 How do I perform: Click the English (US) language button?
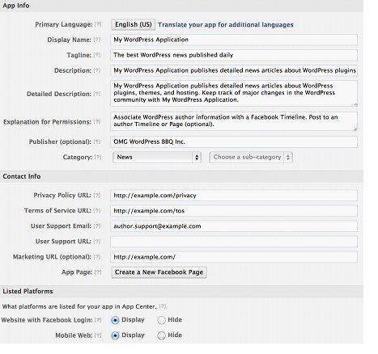pyautogui.click(x=134, y=24)
